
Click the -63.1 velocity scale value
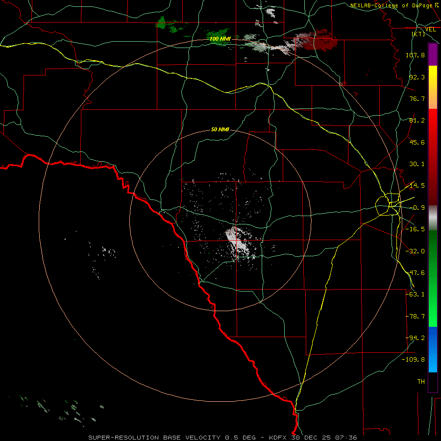tap(415, 294)
